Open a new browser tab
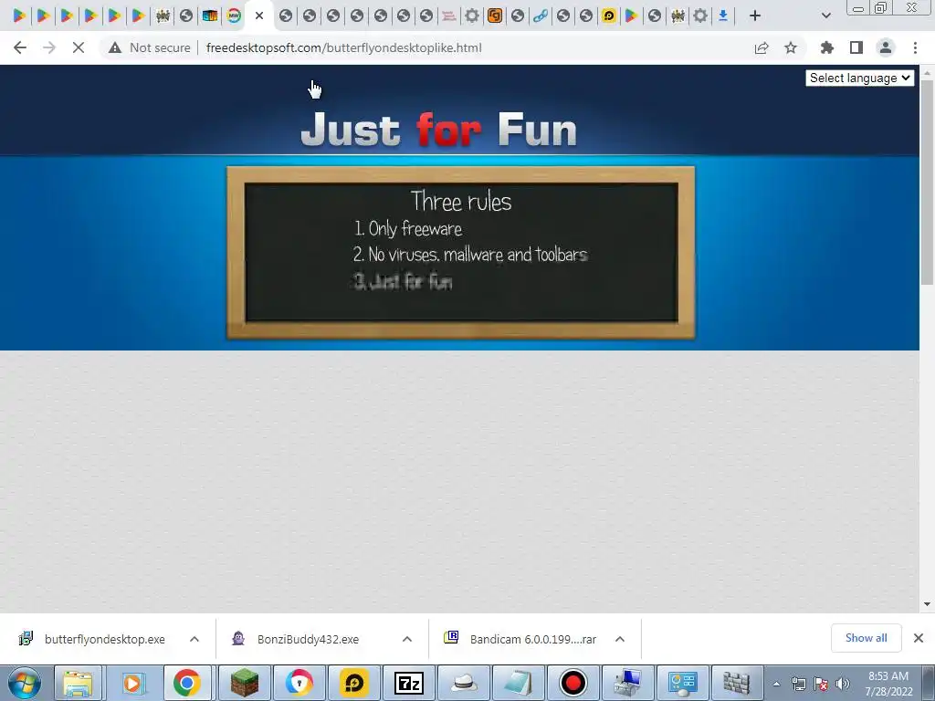The image size is (935, 701). click(755, 16)
